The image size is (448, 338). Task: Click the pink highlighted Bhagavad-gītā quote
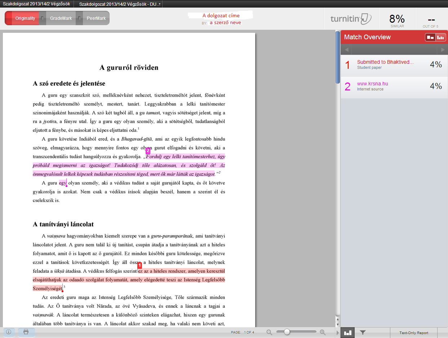pos(129,165)
